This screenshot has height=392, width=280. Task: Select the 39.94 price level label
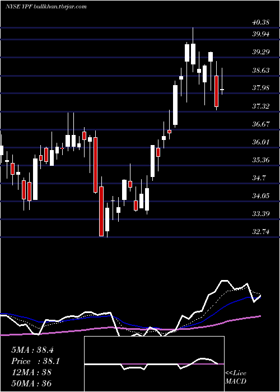[260, 34]
